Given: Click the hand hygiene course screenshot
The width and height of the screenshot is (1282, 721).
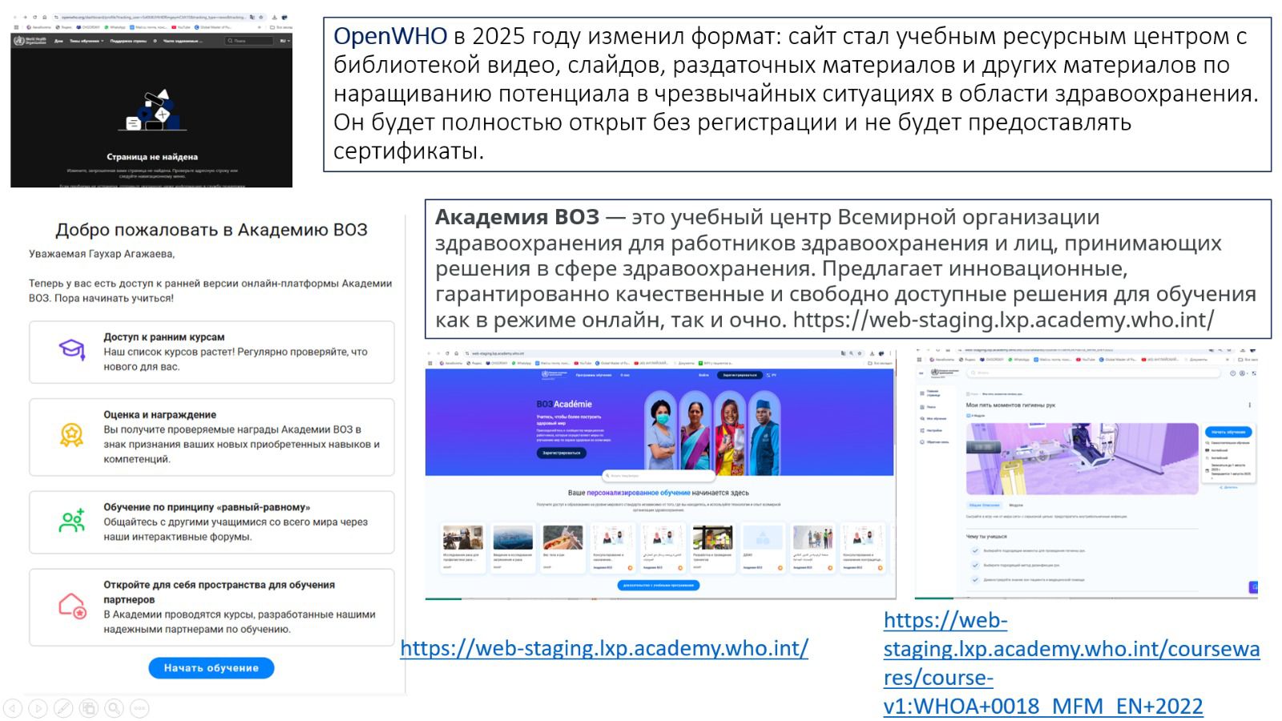Looking at the screenshot, I should tap(1086, 474).
